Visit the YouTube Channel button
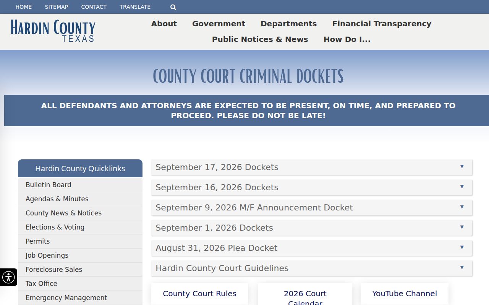This screenshot has height=305, width=489. [x=405, y=294]
